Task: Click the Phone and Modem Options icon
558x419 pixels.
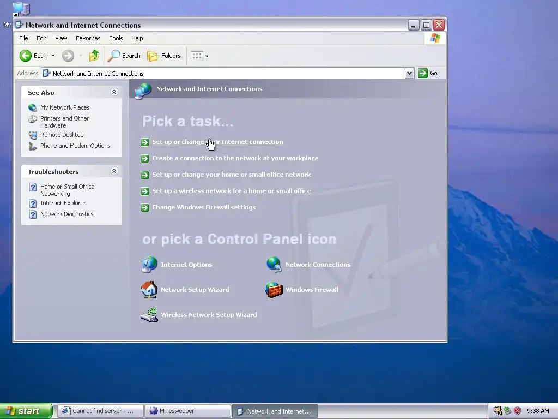Action: click(32, 146)
